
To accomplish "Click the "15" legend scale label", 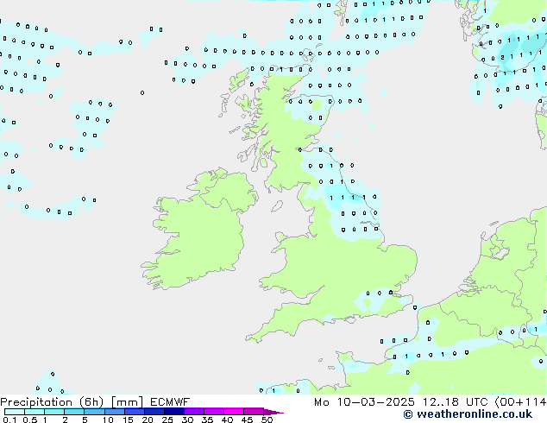I will tap(128, 420).
